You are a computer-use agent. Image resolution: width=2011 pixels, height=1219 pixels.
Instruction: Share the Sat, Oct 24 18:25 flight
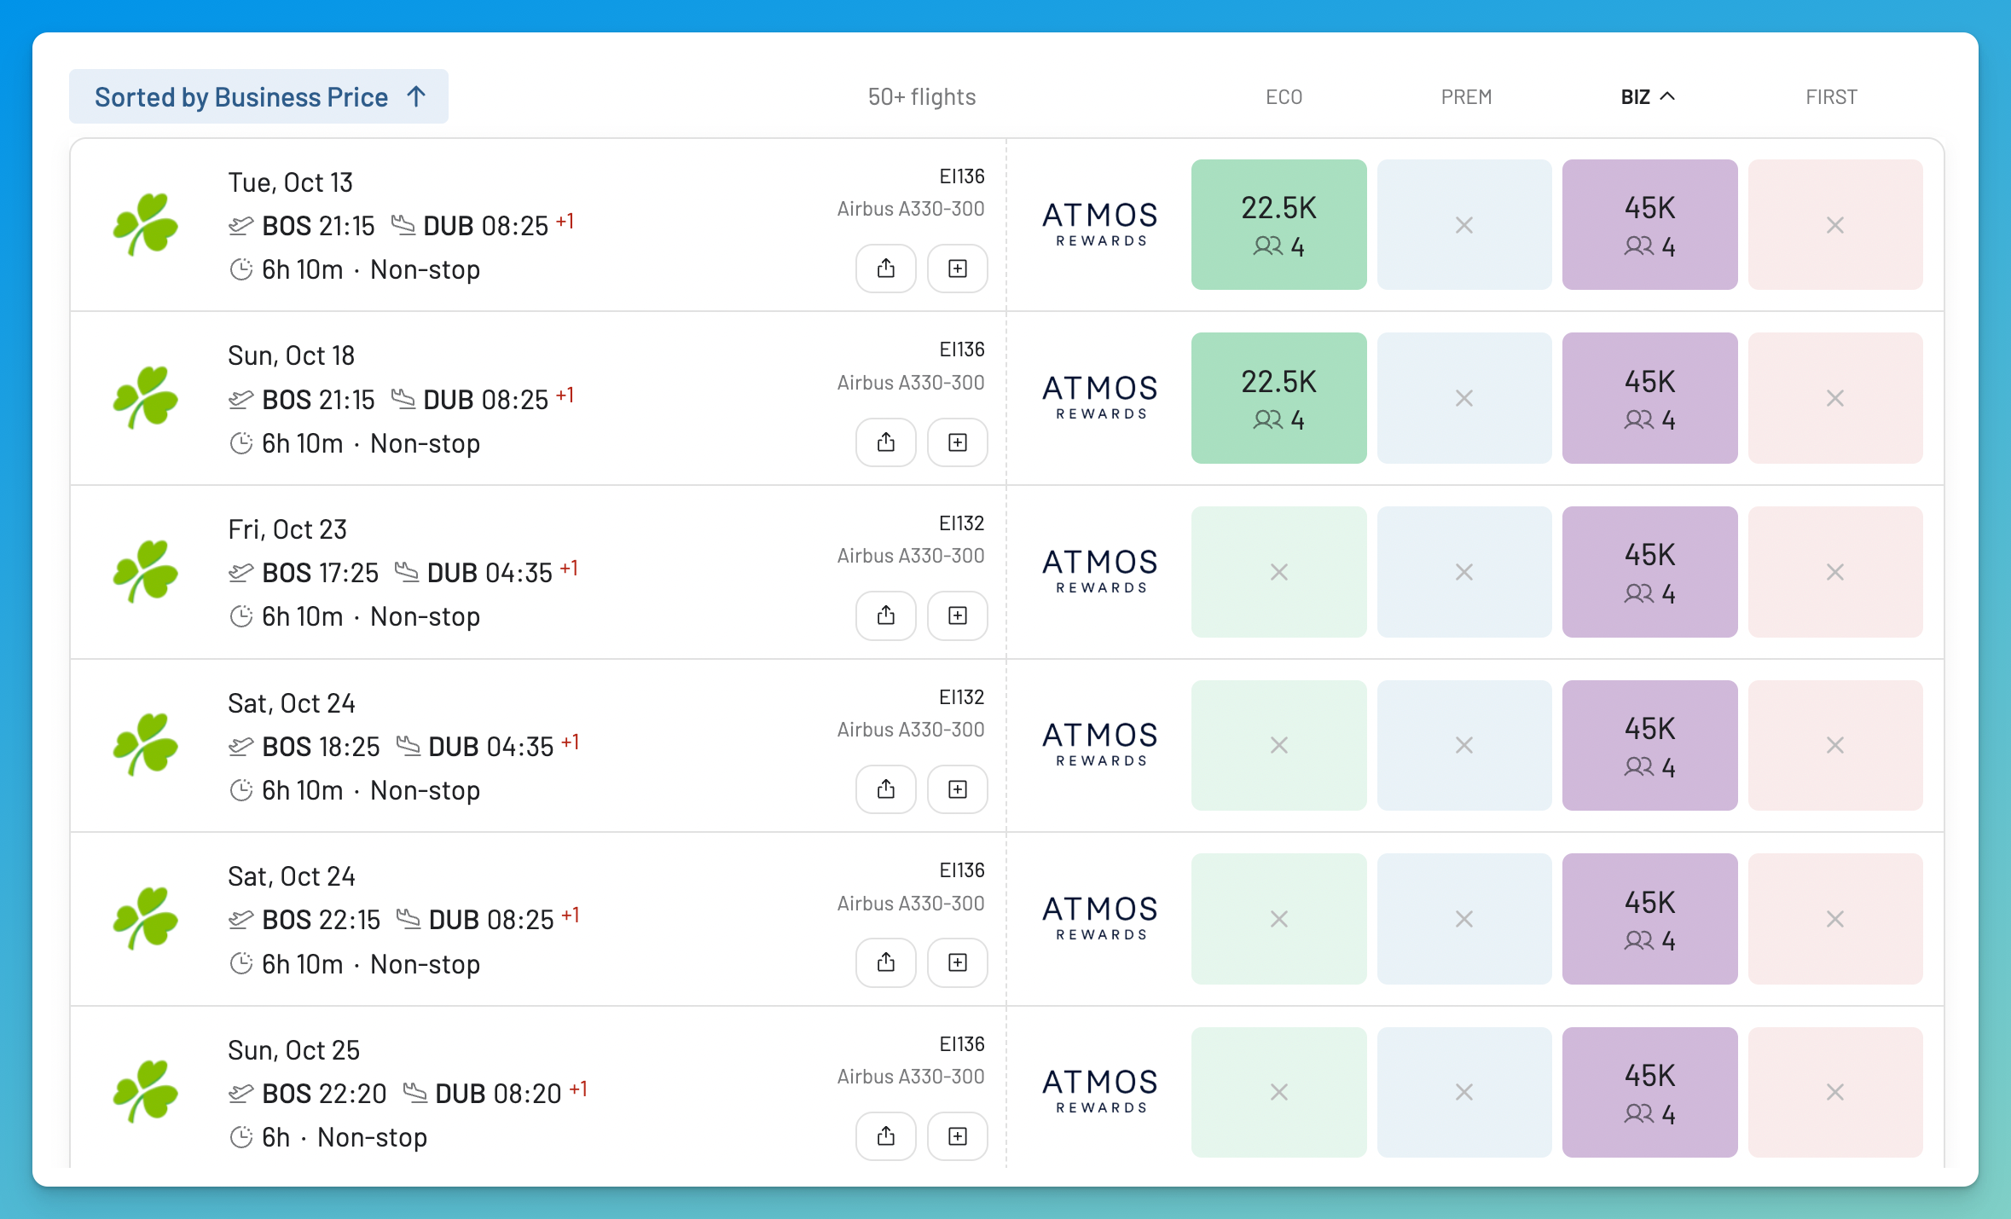click(885, 789)
